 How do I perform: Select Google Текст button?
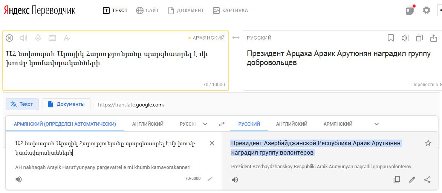22,104
